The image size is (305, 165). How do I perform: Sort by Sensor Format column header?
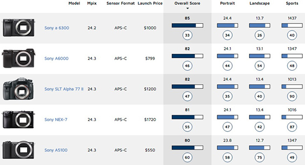click(x=121, y=3)
